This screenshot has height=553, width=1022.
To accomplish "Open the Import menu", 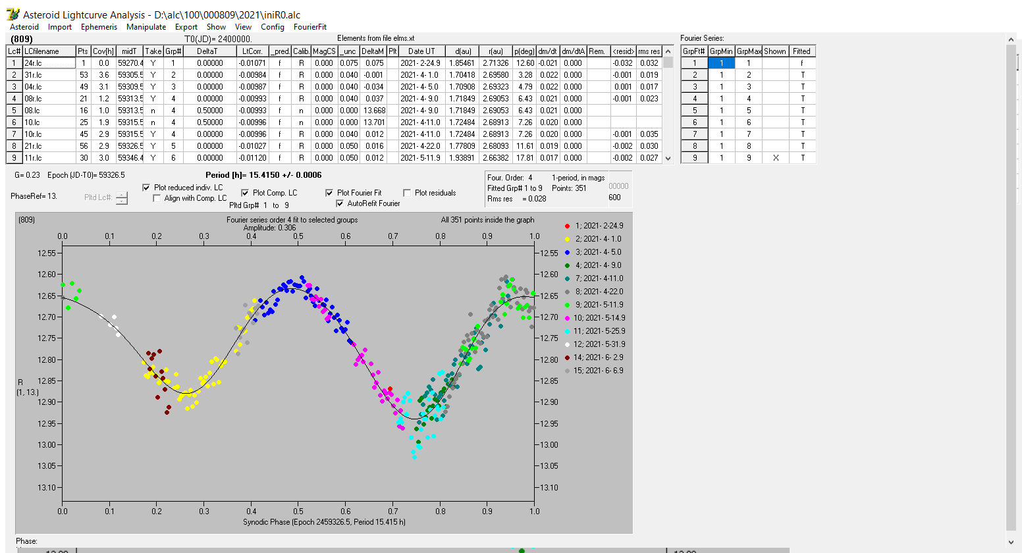I will pos(60,27).
